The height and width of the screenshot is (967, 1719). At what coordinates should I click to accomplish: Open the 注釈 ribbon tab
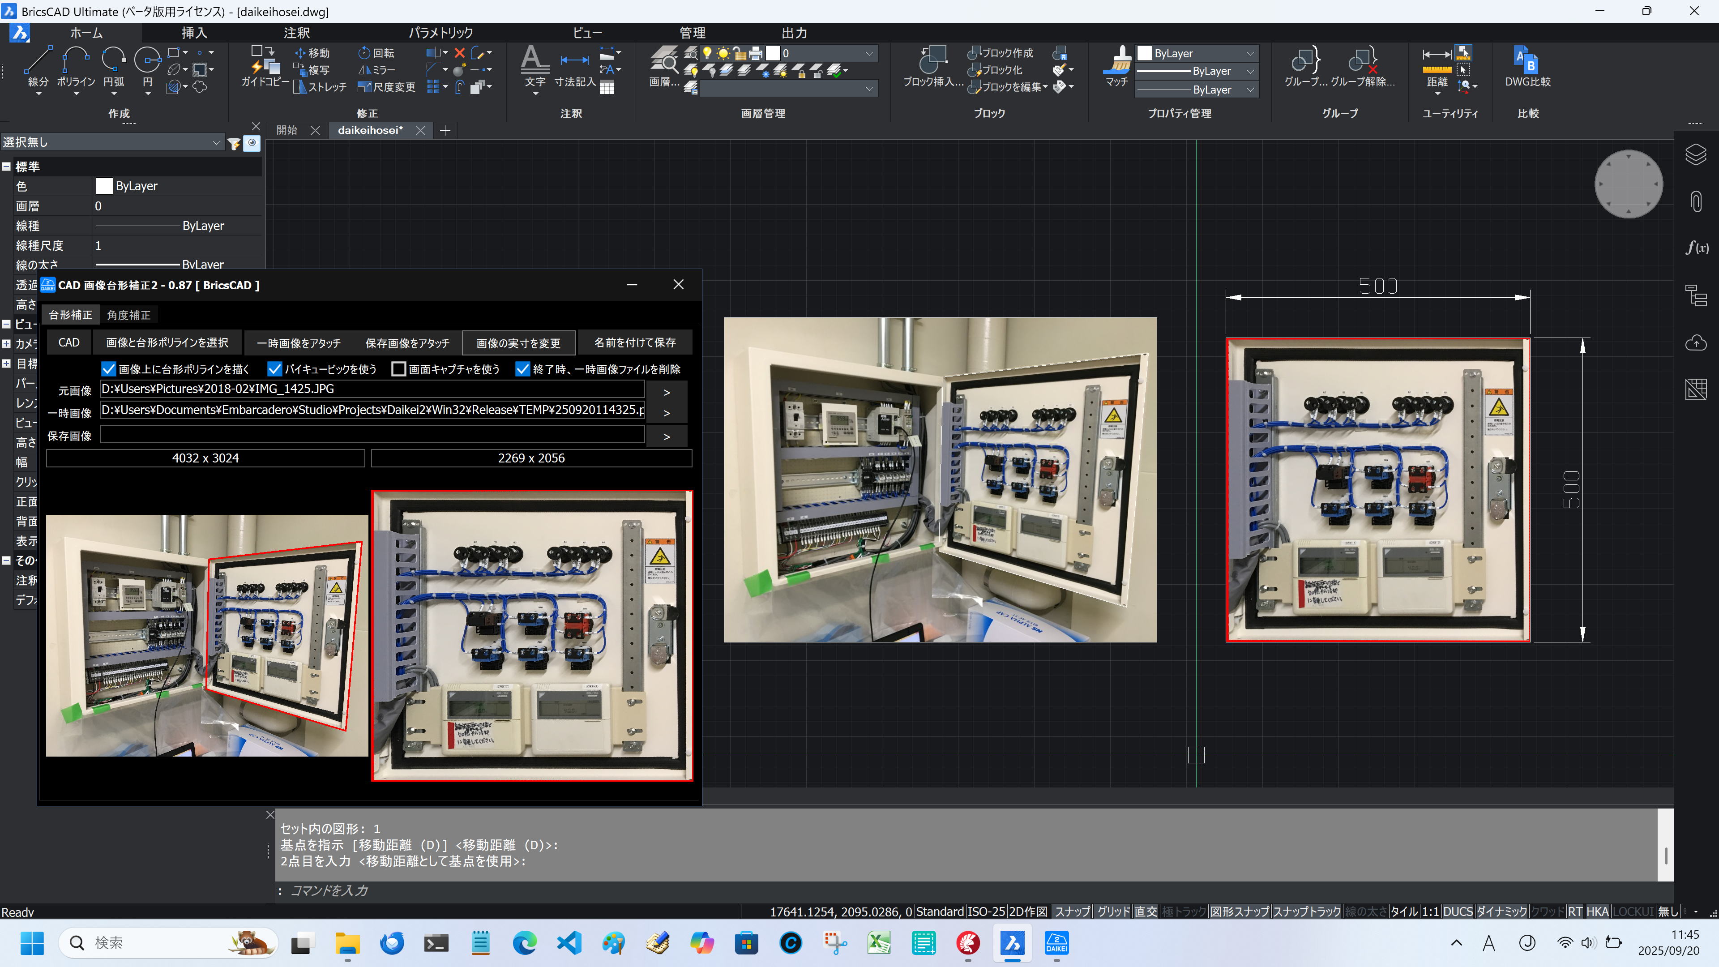296,33
